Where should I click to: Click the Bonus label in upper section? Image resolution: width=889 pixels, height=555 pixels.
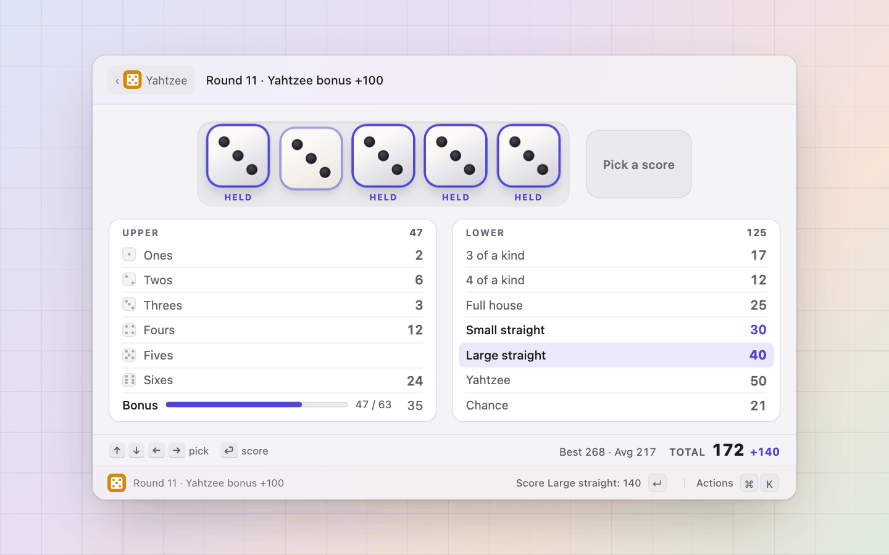tap(140, 405)
